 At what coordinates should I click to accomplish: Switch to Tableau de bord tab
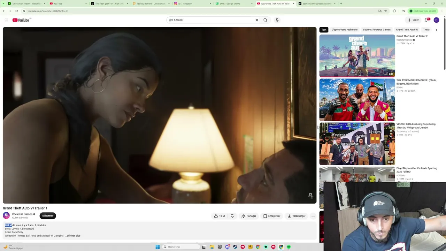151,3
